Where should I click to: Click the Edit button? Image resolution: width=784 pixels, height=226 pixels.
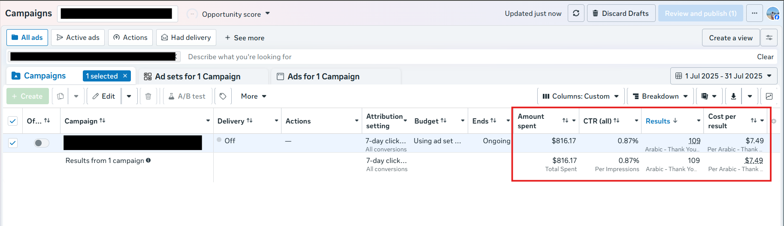click(104, 96)
